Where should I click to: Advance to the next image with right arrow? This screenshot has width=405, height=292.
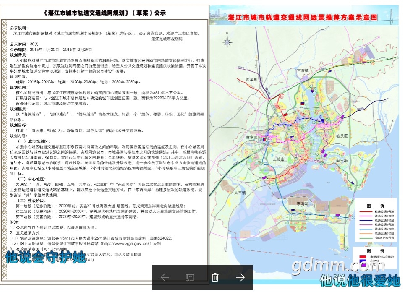pyautogui.click(x=240, y=277)
